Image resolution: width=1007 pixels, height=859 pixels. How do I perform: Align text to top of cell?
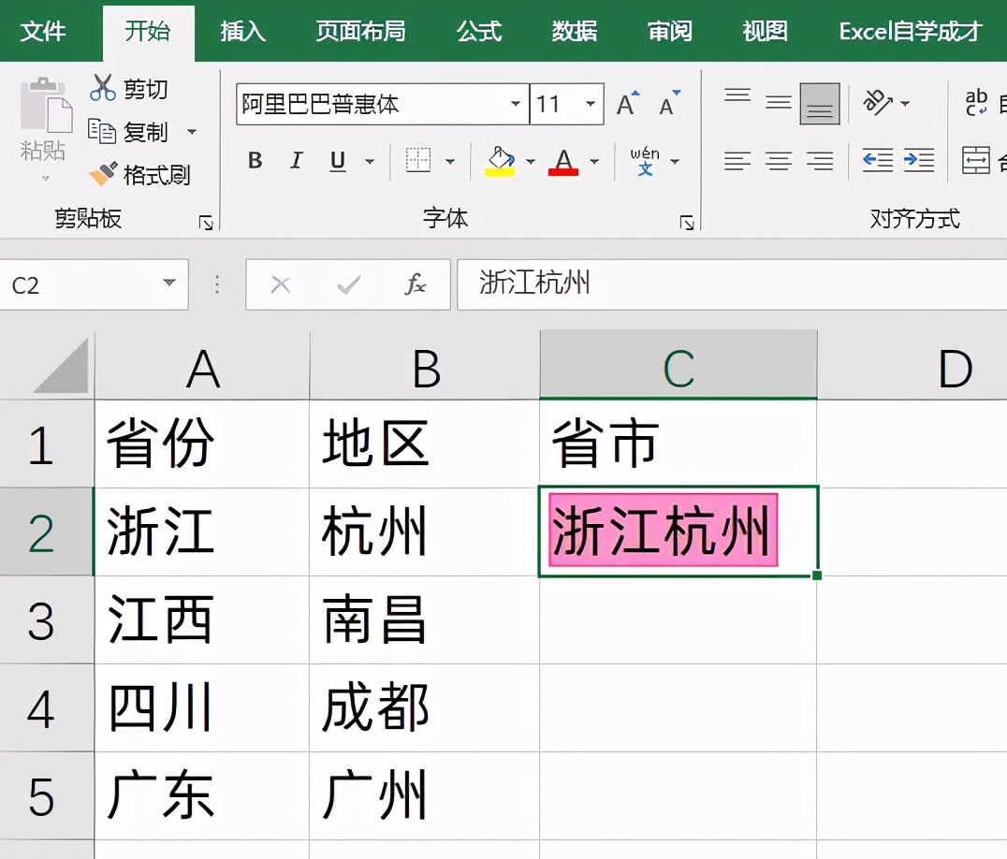(x=737, y=96)
